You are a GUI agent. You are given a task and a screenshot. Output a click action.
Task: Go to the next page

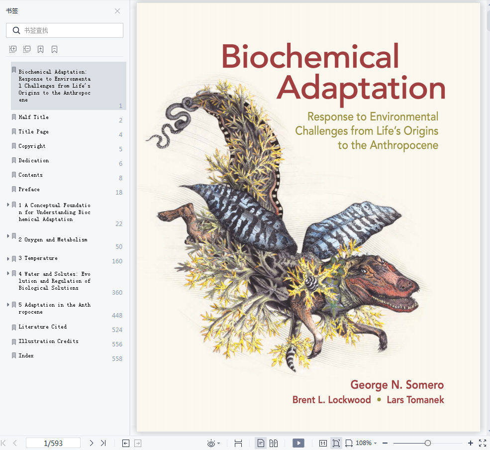click(91, 443)
